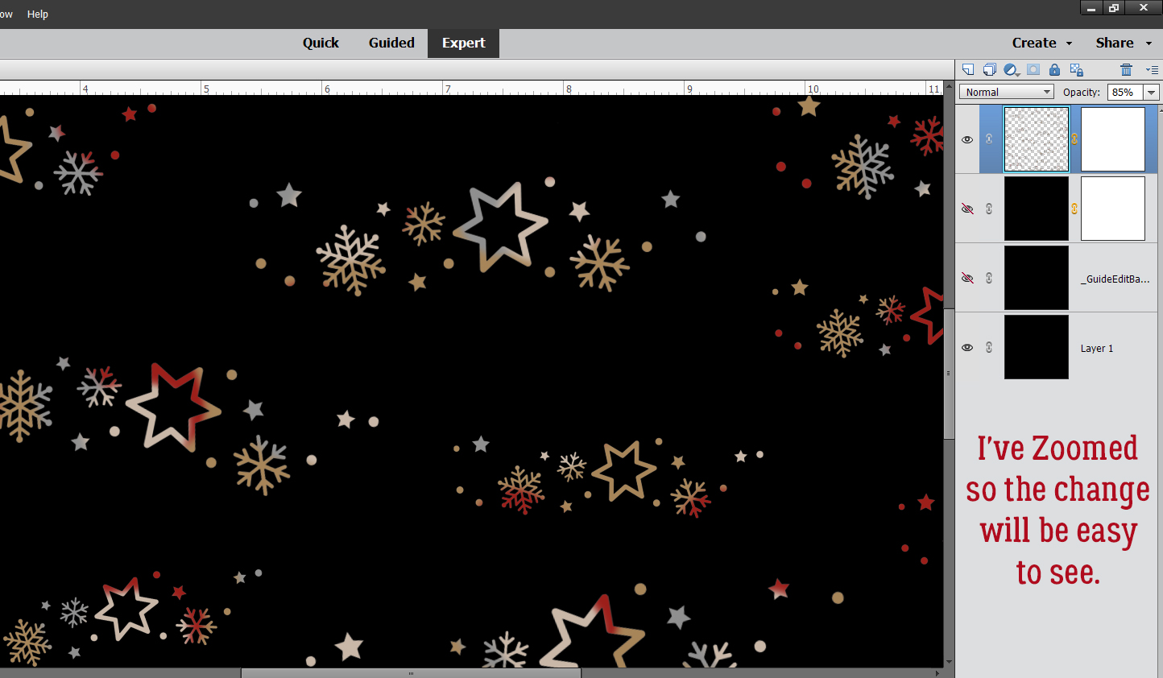Click chain link between top layer and mask

1074,139
